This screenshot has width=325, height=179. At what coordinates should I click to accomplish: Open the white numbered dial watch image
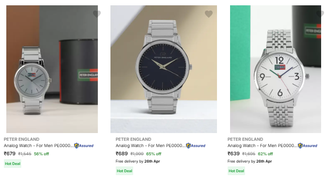coord(276,69)
